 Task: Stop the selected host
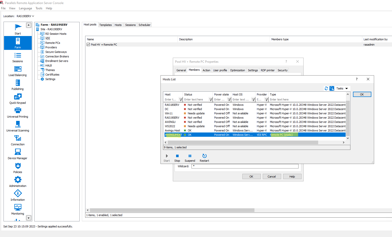point(177,158)
